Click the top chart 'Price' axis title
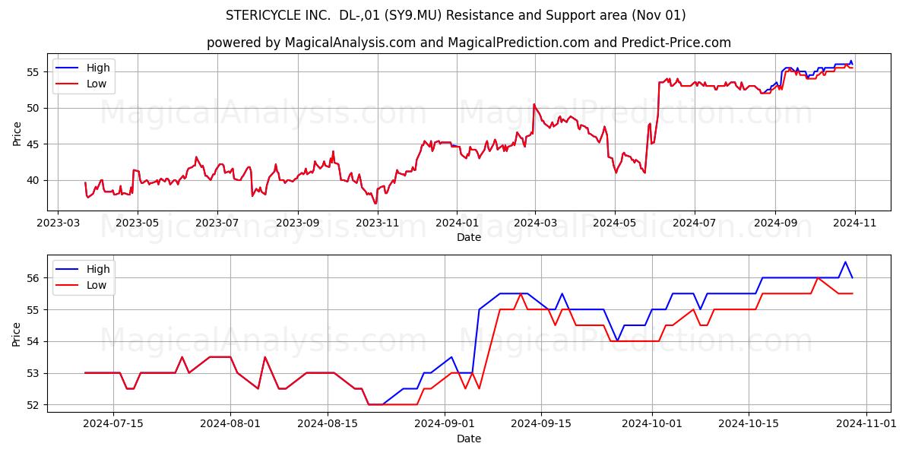Image resolution: width=912 pixels, height=456 pixels. click(x=17, y=132)
